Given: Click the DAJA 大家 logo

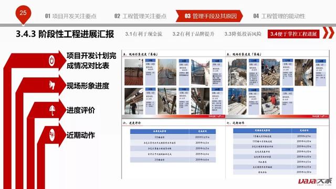Looking at the screenshot, I should pyautogui.click(x=315, y=181).
